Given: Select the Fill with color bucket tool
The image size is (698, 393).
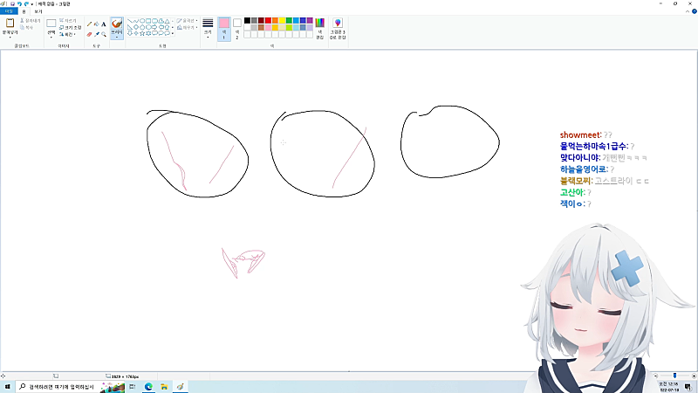Looking at the screenshot, I should pyautogui.click(x=96, y=24).
